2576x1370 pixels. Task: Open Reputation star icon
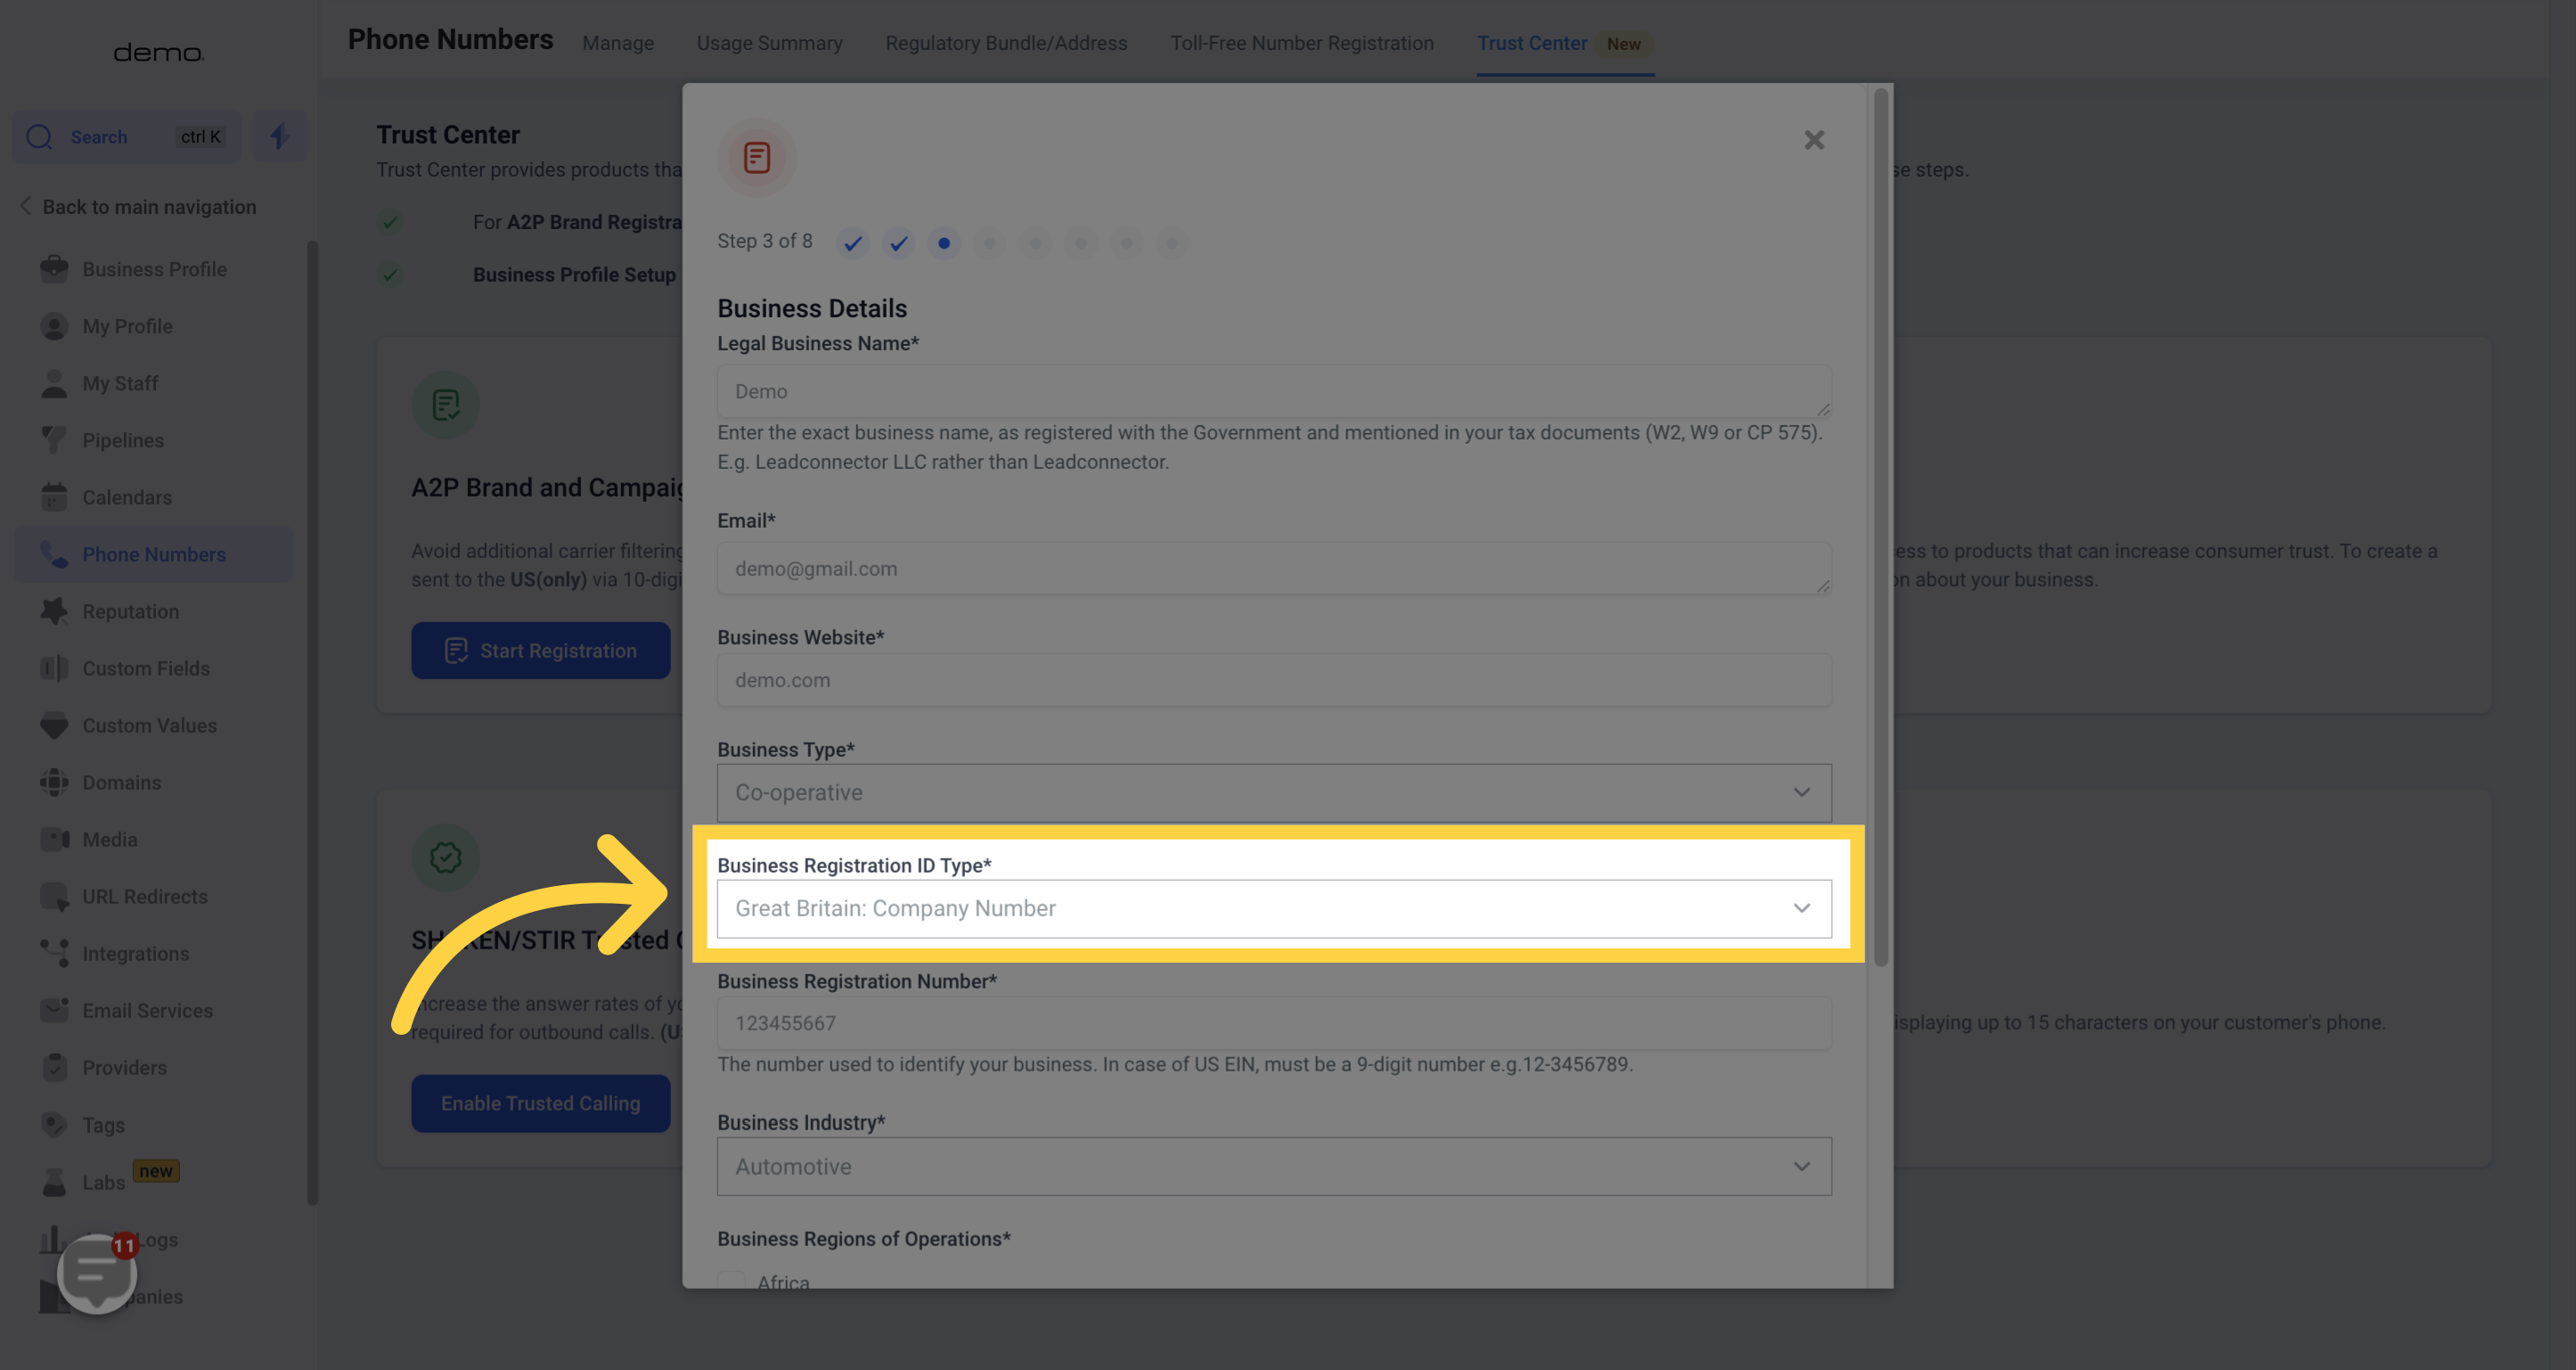click(x=54, y=611)
